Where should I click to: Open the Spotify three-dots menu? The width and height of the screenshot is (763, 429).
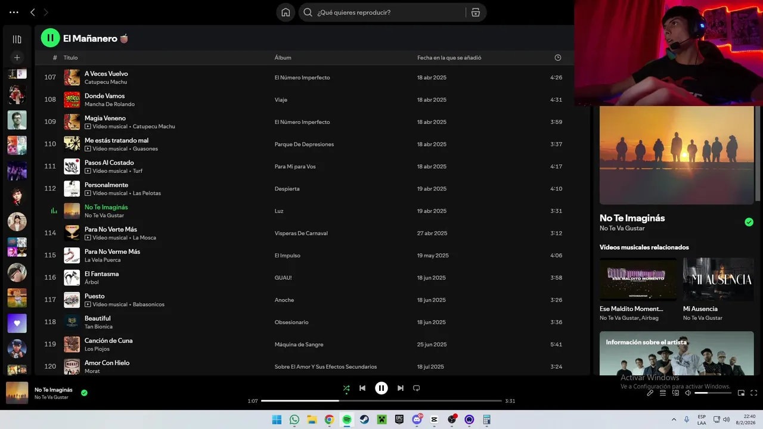tap(14, 12)
